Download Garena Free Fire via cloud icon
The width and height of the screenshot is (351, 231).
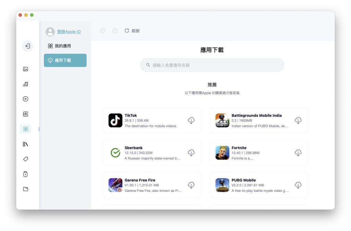click(x=191, y=185)
